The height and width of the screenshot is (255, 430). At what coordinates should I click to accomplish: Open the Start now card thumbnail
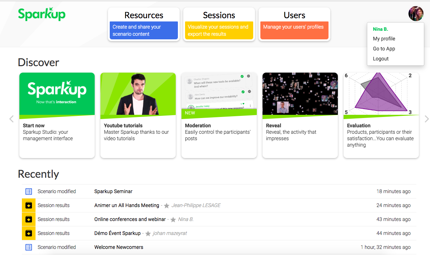57,94
